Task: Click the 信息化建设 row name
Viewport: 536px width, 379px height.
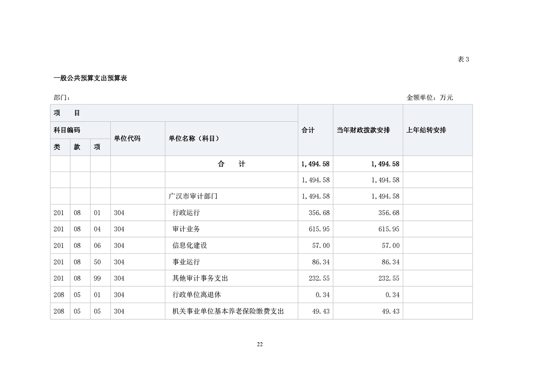Action: (190, 246)
